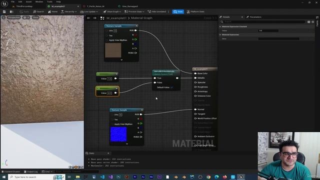
Task: Open the Live Update dropdown
Action: [x=89, y=11]
